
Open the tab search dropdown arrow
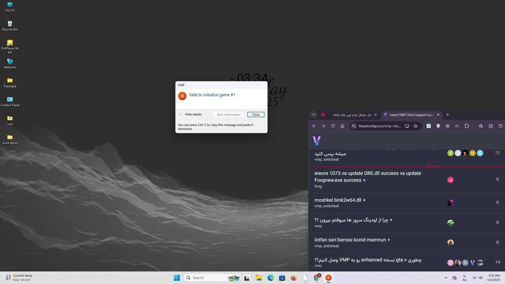pos(314,115)
